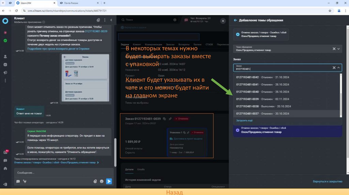Click the red status dot in the sidebar
The height and width of the screenshot is (195, 349).
coord(5,33)
